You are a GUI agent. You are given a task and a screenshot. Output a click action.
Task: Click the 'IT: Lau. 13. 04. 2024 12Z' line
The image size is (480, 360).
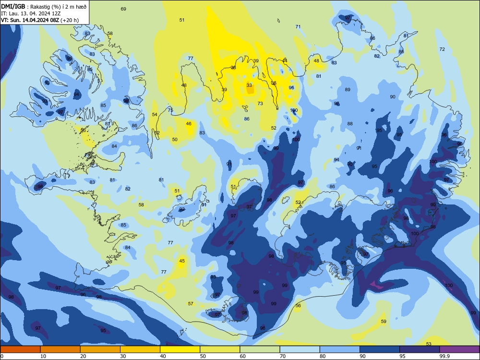pos(31,13)
